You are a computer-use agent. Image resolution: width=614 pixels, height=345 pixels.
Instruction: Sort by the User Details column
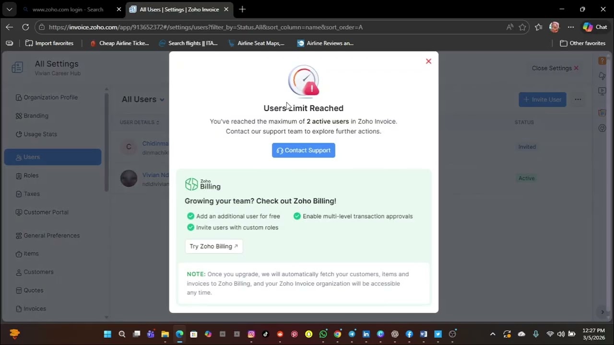tap(140, 122)
